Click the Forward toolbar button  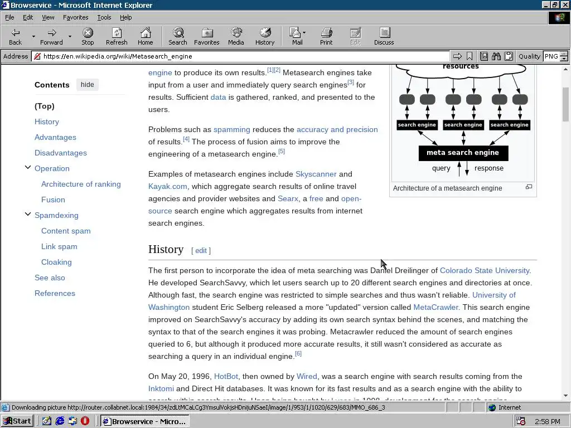point(51,36)
